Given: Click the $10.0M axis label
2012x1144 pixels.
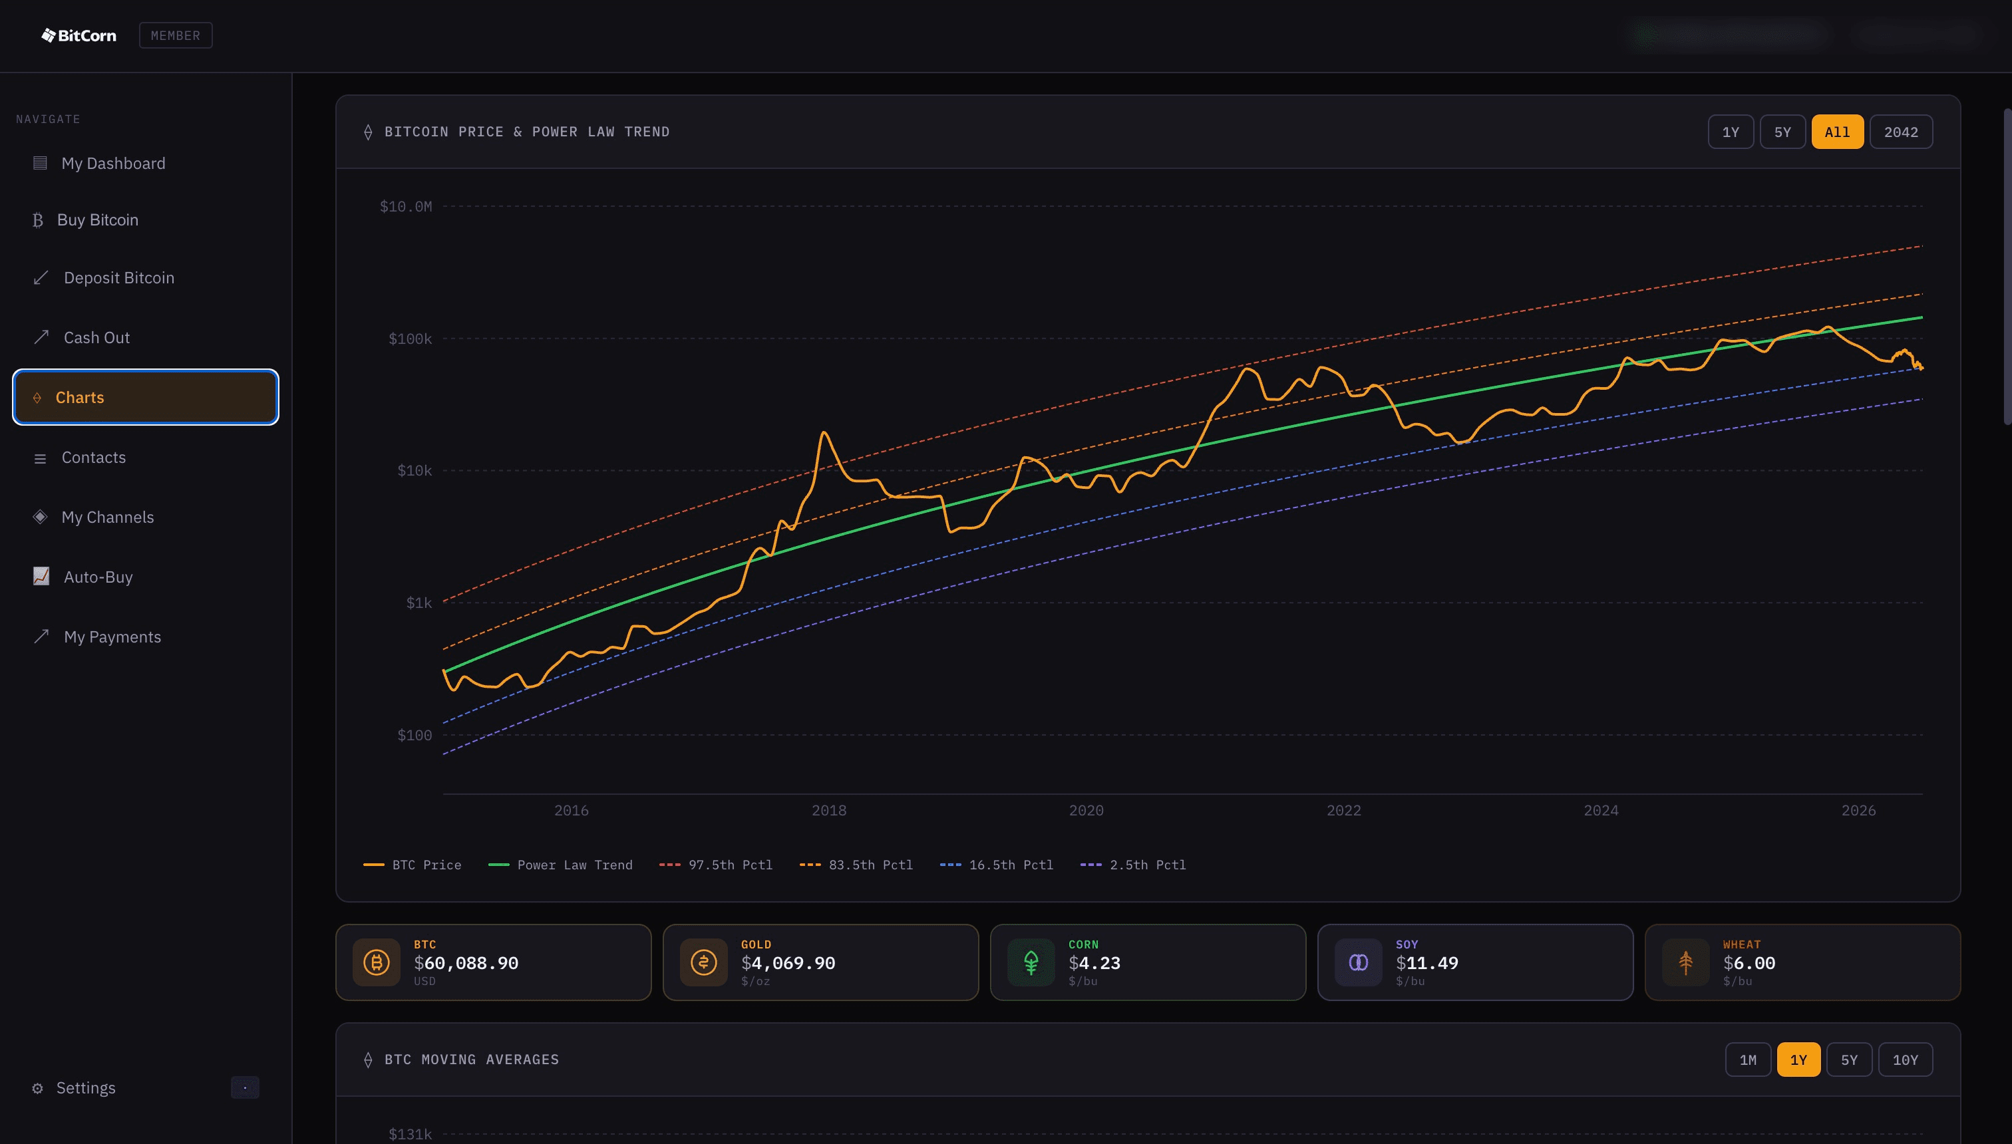Looking at the screenshot, I should pyautogui.click(x=406, y=207).
